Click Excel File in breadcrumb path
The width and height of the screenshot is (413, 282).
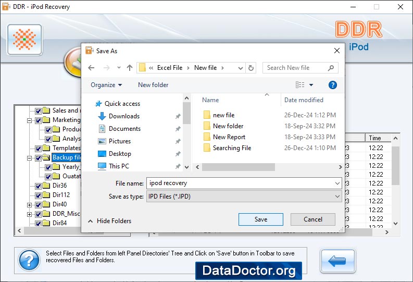pyautogui.click(x=170, y=68)
